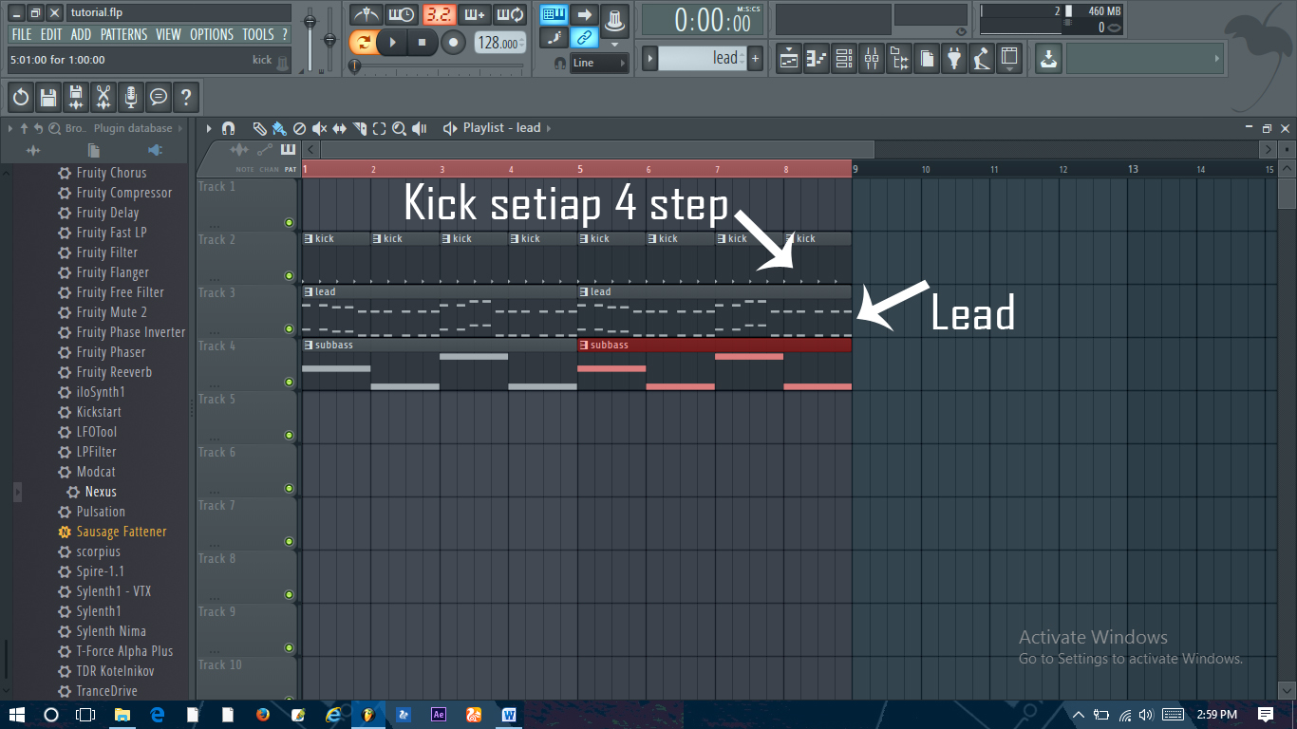Open project info speech bubble icon
The image size is (1297, 729).
[x=159, y=97]
